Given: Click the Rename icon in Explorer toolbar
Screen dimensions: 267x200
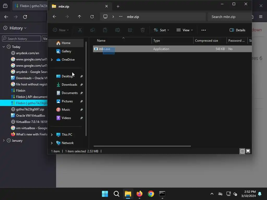Looking at the screenshot, I should pyautogui.click(x=118, y=30).
